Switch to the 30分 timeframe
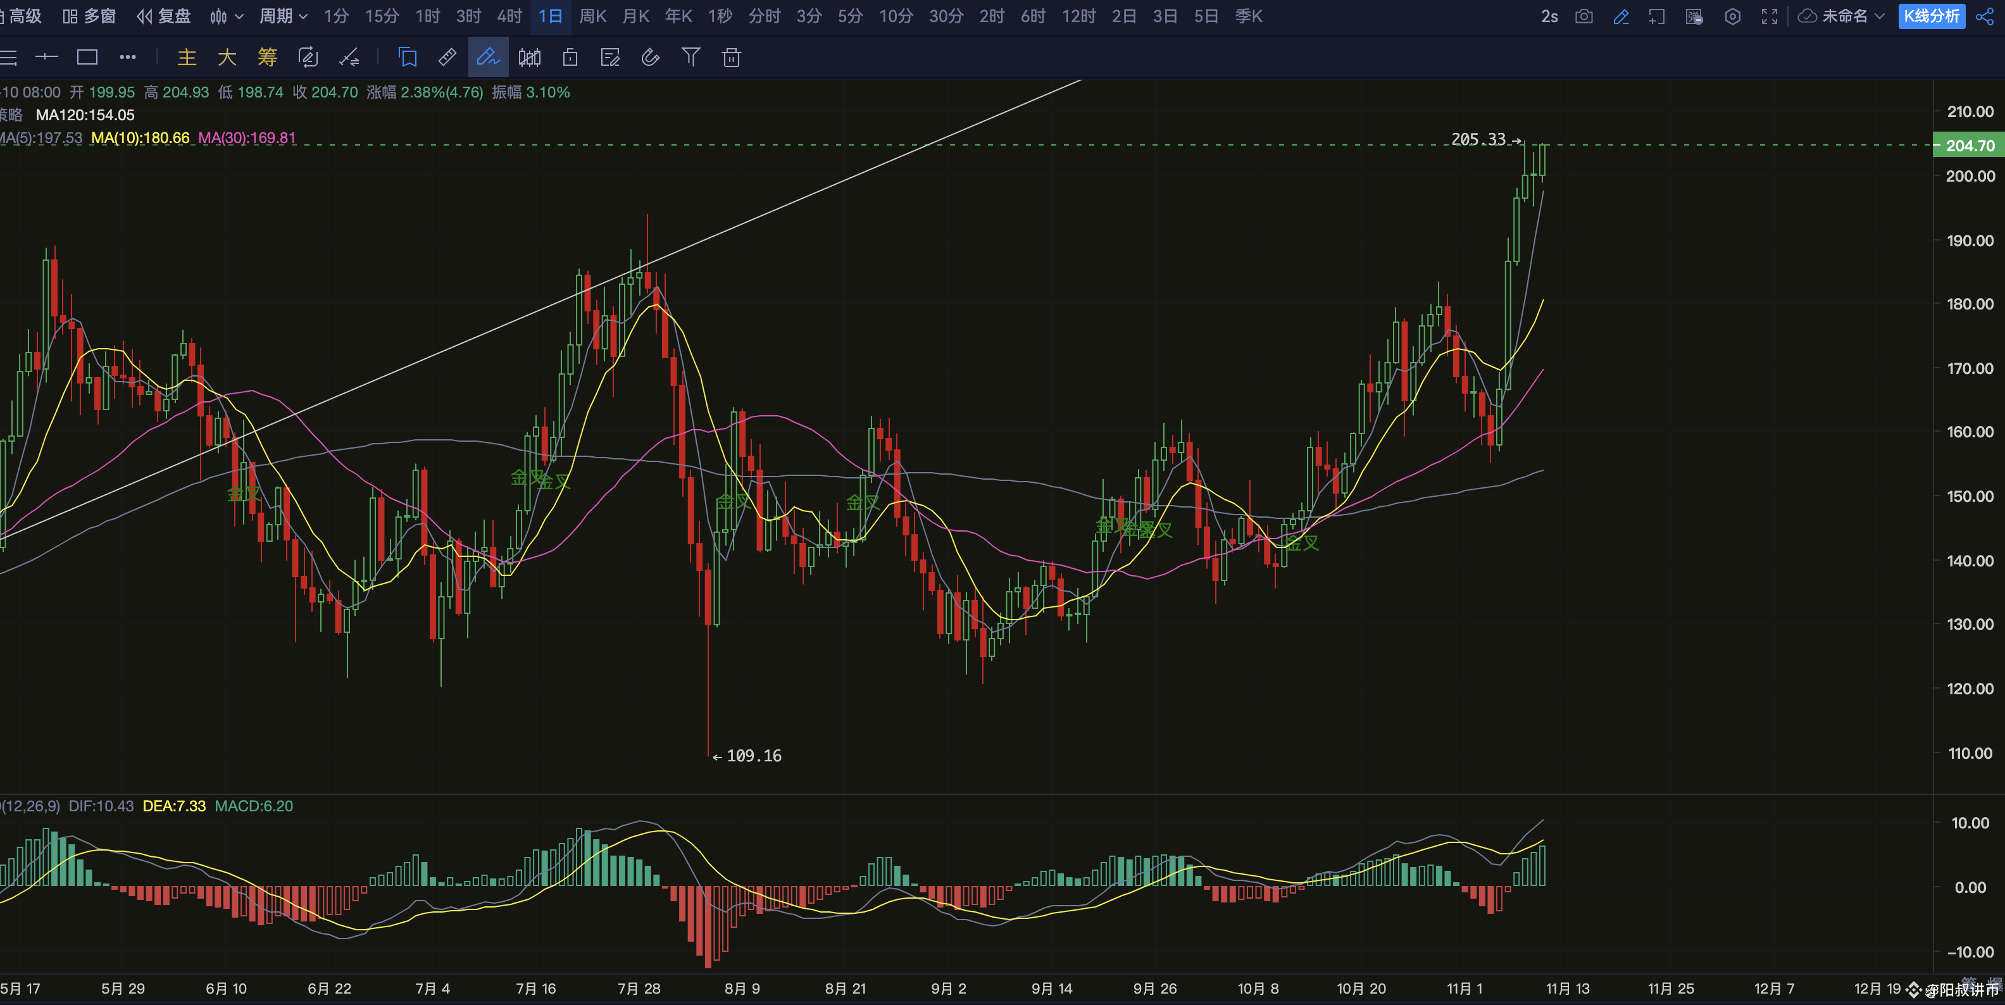This screenshot has width=2005, height=1005. coord(946,16)
